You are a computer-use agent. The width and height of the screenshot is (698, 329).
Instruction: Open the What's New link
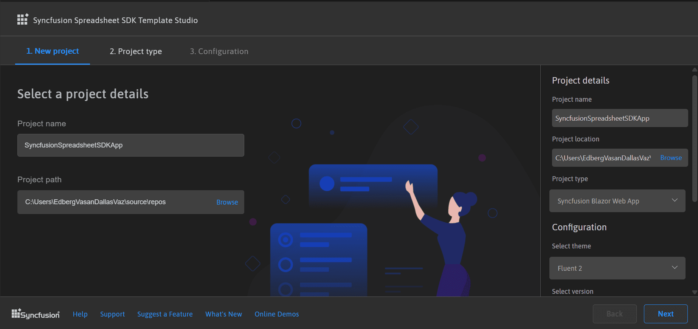[x=223, y=314]
